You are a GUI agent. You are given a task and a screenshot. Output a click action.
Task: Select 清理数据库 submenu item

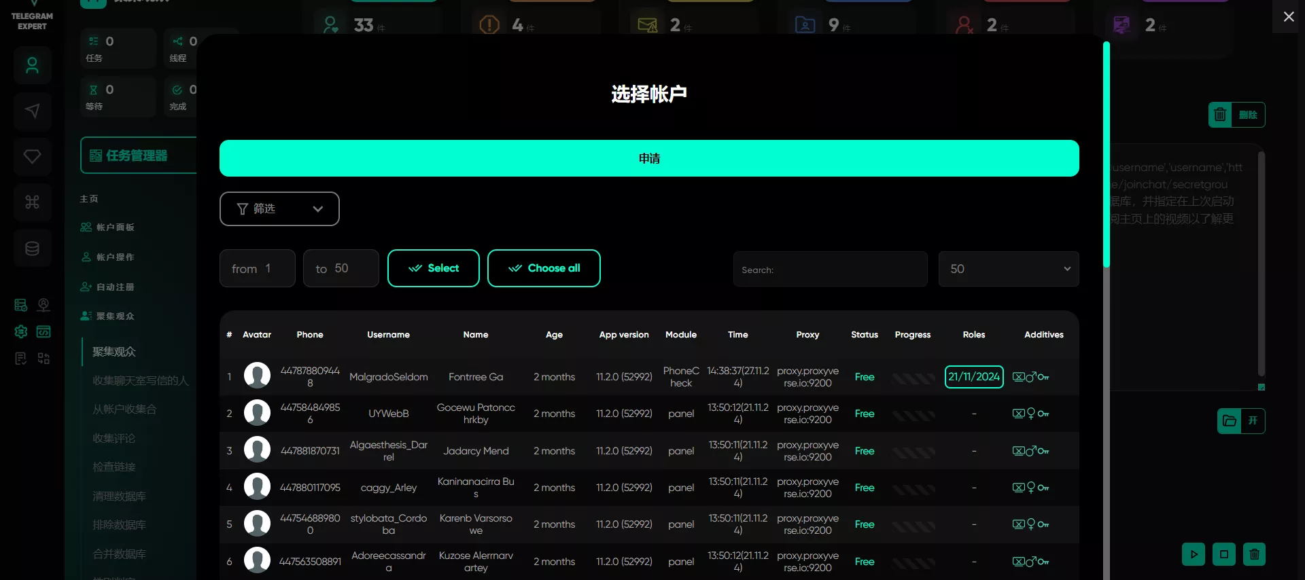[120, 496]
